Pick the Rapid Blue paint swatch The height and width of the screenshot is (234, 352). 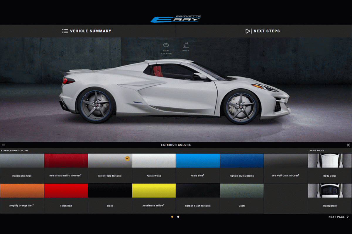tap(198, 168)
